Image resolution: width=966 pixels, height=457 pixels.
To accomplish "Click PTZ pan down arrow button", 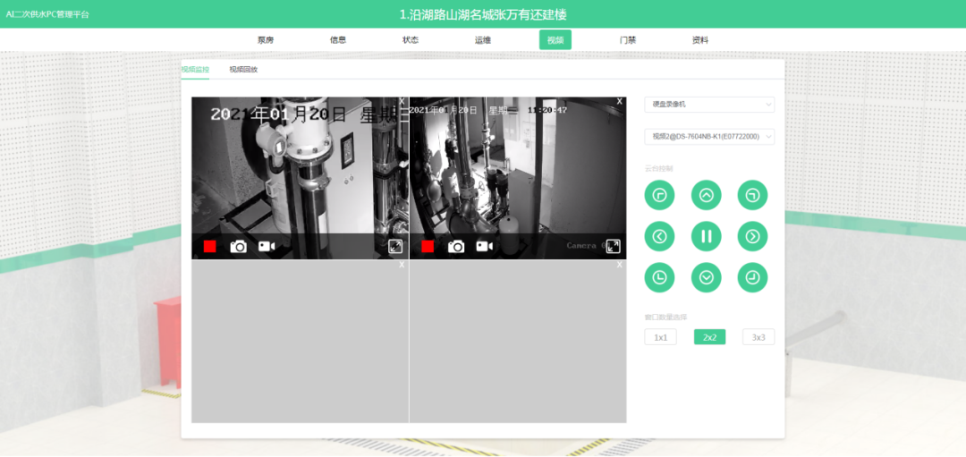I will pos(707,277).
